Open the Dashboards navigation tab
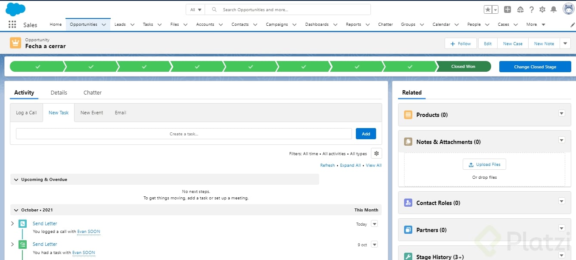The image size is (576, 260). tap(317, 24)
